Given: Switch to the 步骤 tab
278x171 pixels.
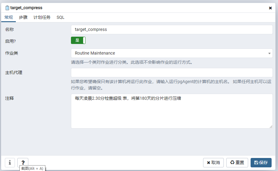Looking at the screenshot, I should (23, 17).
